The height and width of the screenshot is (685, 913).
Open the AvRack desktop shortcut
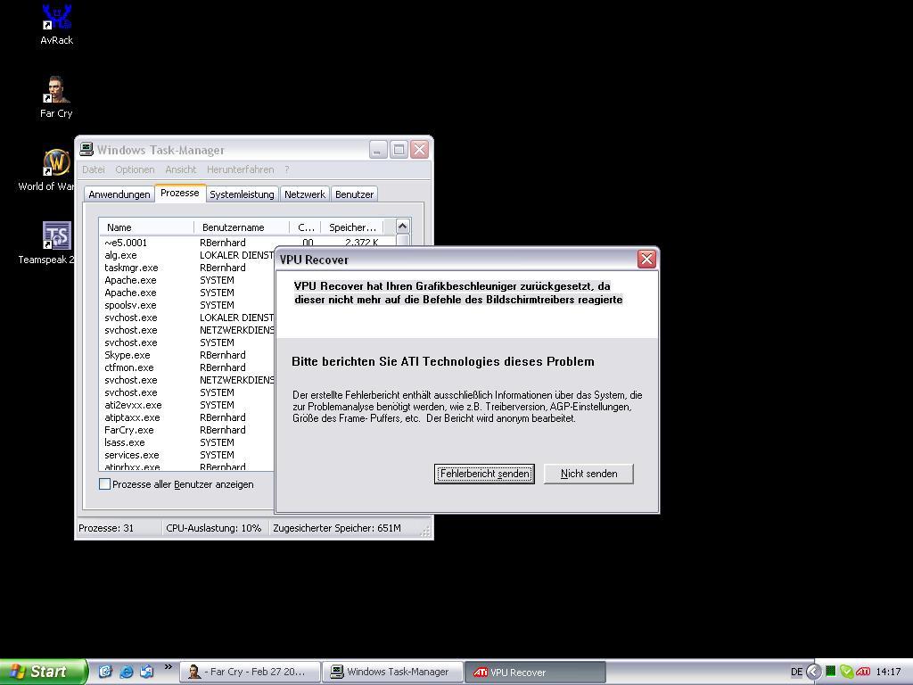tap(56, 25)
